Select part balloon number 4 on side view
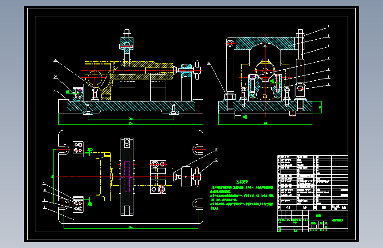The image size is (383, 248). click(329, 36)
